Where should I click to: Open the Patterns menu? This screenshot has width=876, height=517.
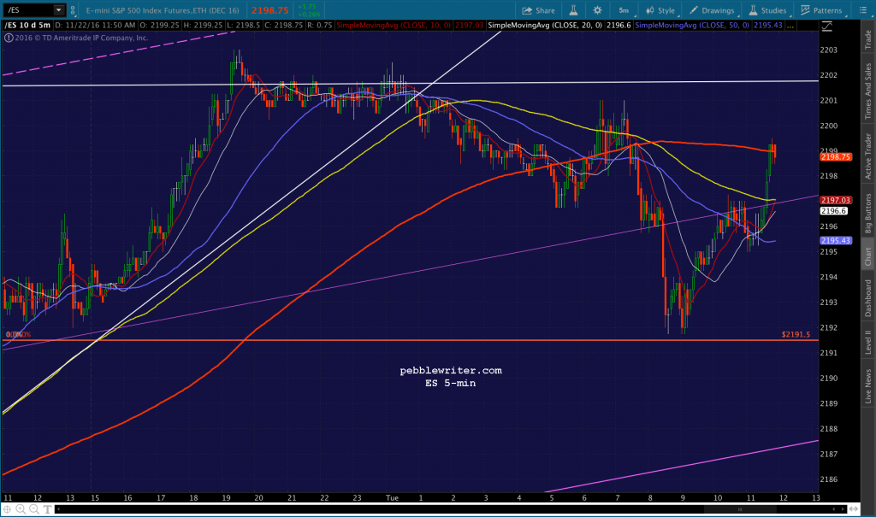(821, 10)
